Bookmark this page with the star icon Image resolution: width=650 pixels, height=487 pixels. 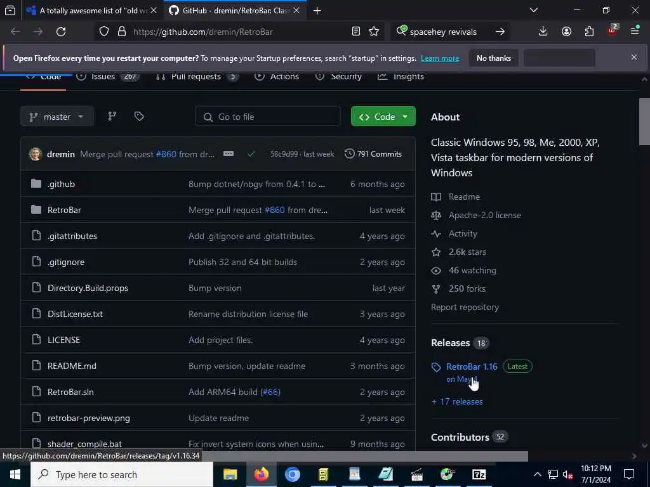pos(374,32)
